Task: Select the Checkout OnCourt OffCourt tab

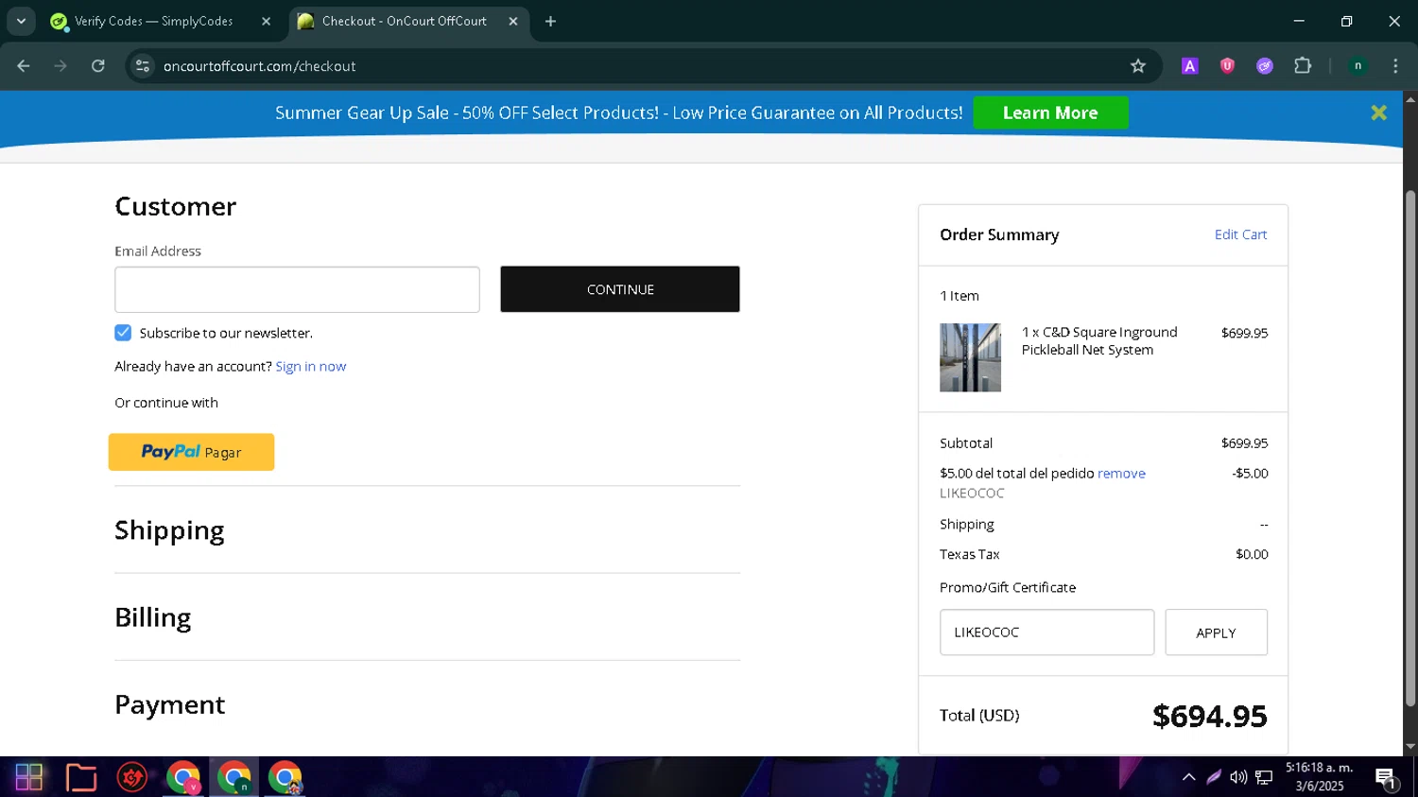Action: pyautogui.click(x=408, y=21)
